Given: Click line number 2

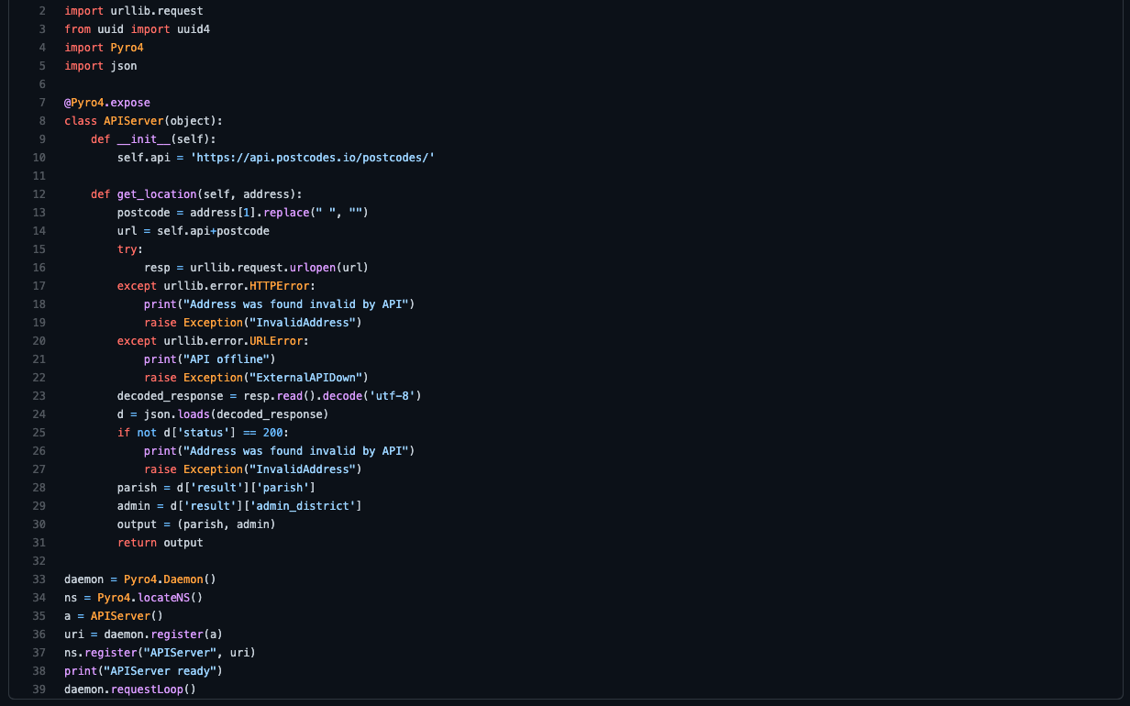Looking at the screenshot, I should pyautogui.click(x=42, y=11).
